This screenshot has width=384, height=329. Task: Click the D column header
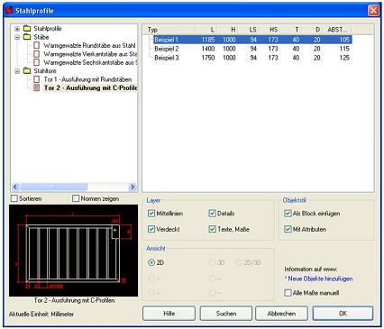pyautogui.click(x=312, y=30)
